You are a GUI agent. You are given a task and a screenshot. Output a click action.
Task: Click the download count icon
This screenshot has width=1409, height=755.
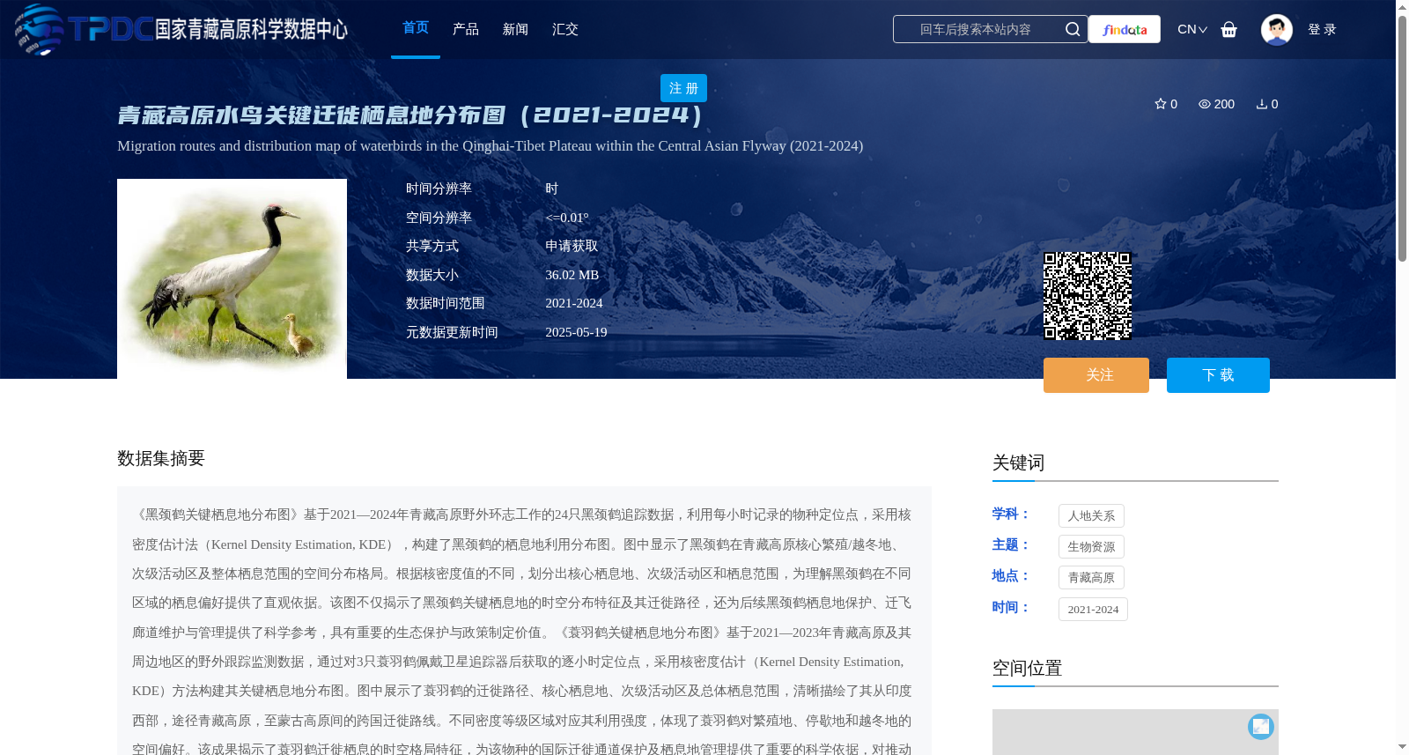click(1261, 104)
